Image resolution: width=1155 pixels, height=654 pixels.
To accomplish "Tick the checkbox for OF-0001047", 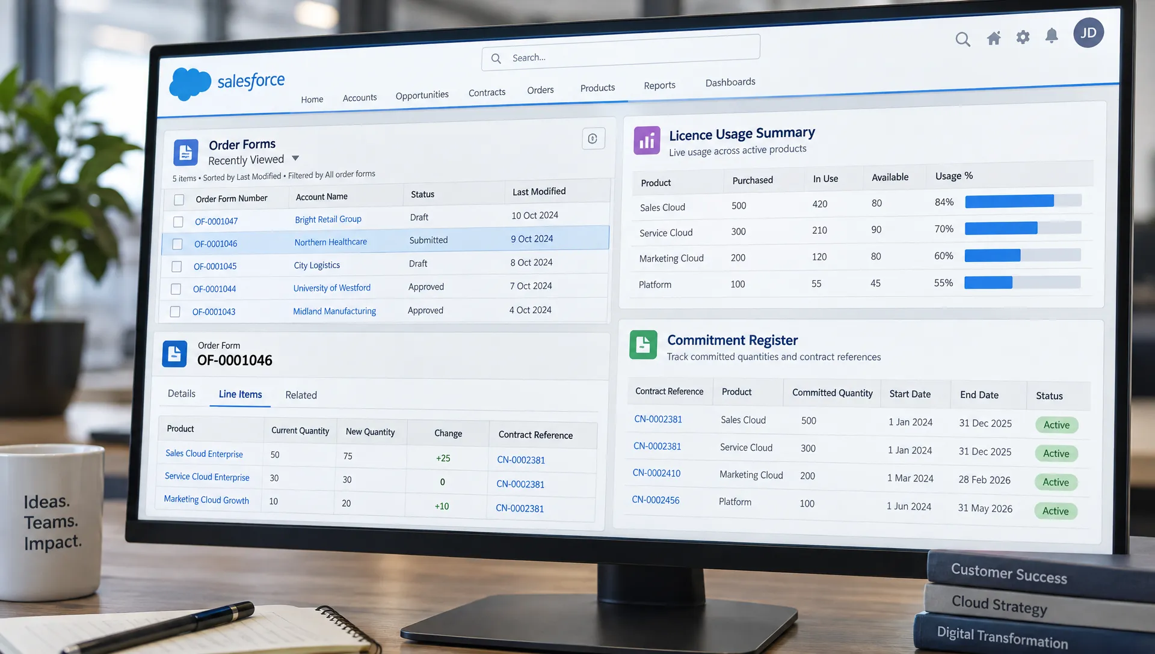I will click(178, 222).
